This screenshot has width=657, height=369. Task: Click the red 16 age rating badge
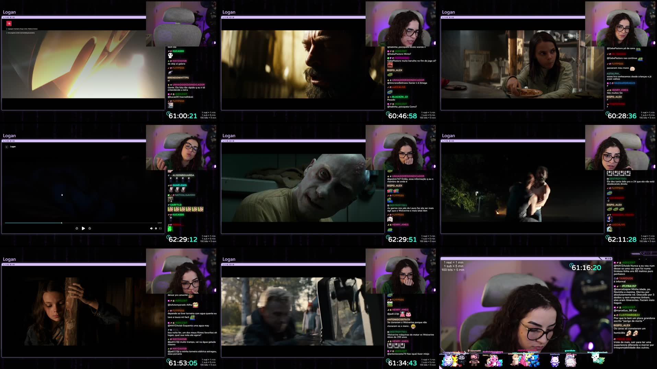pyautogui.click(x=9, y=23)
